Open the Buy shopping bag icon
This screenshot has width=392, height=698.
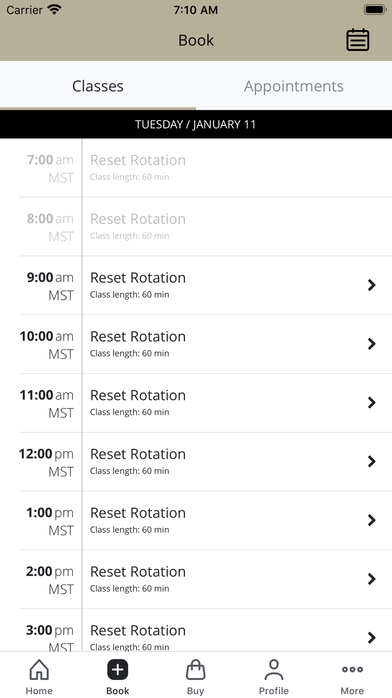pyautogui.click(x=196, y=670)
